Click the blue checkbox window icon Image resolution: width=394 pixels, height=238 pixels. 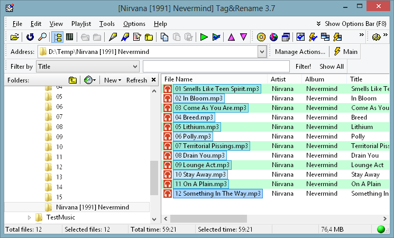300,37
